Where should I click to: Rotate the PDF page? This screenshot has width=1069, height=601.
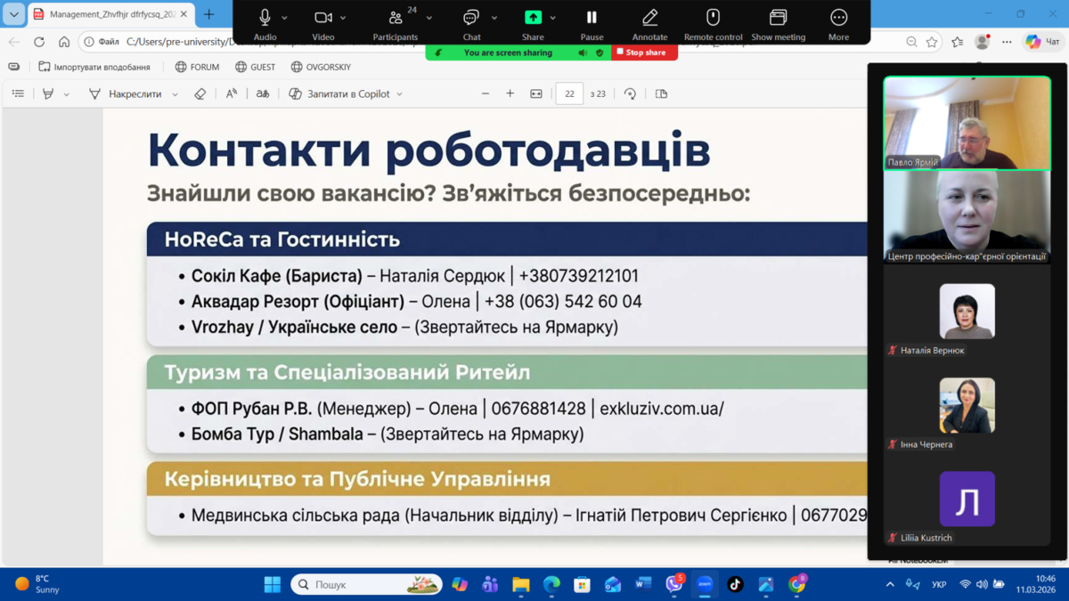[x=630, y=93]
